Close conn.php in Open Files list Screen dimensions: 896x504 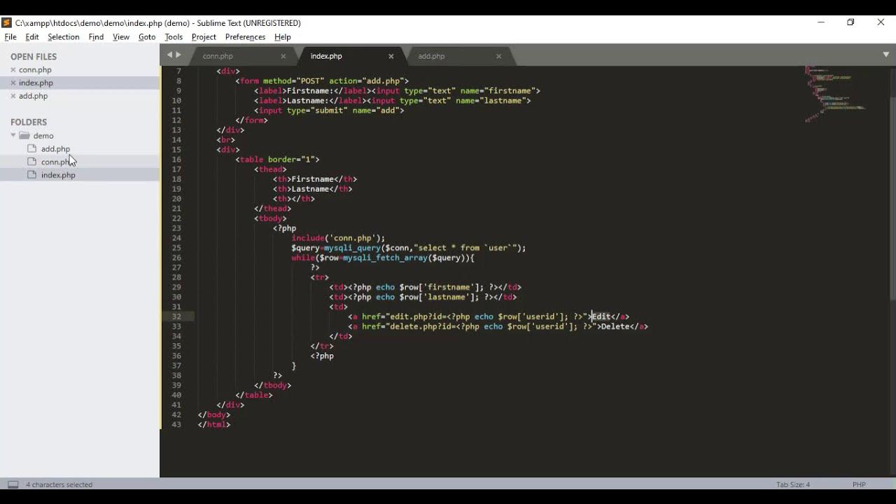(13, 70)
